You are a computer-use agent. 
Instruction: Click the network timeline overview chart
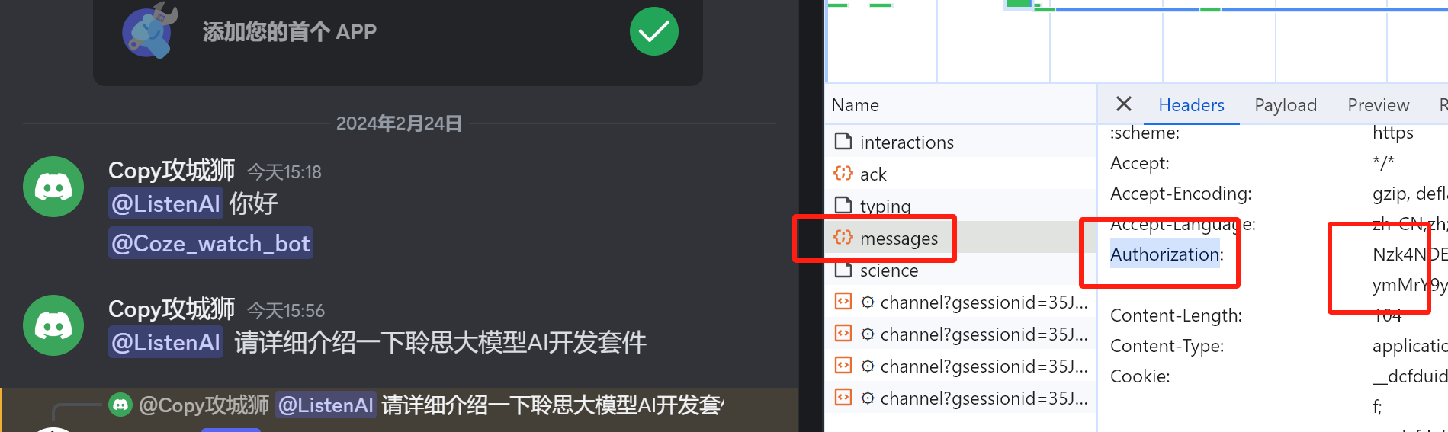pyautogui.click(x=1136, y=41)
